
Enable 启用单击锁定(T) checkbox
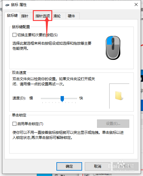click(x=14, y=124)
